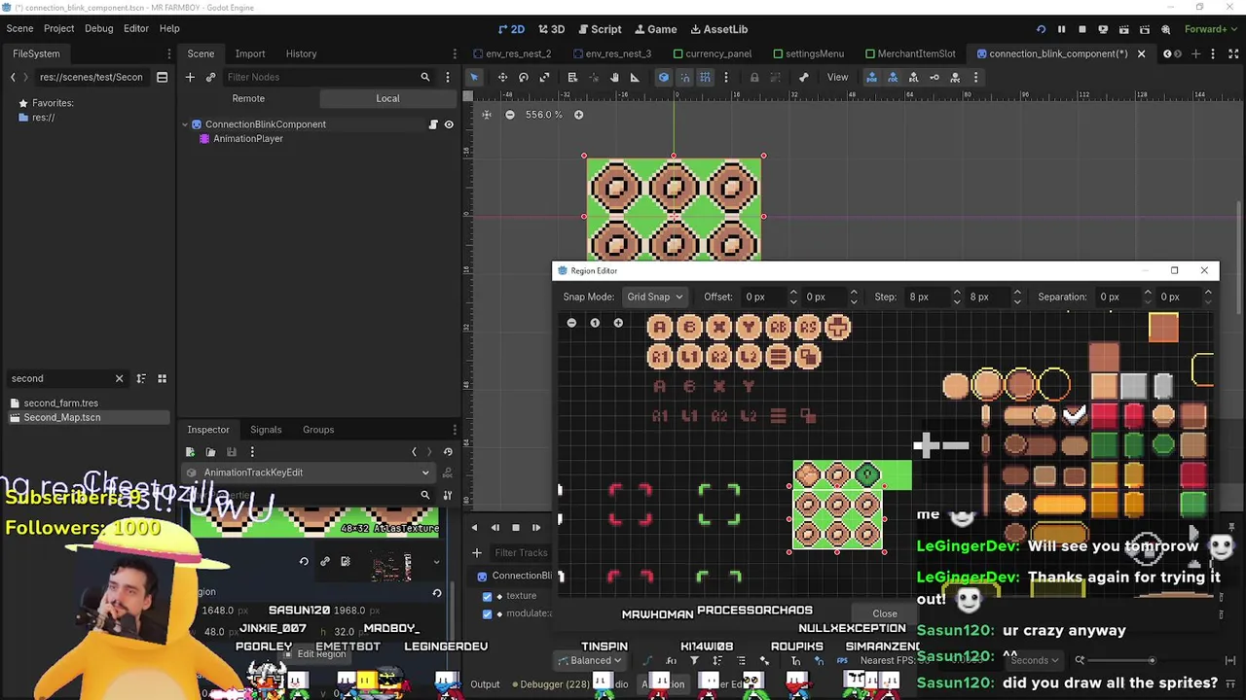Open the Game workspace
The width and height of the screenshot is (1246, 700).
pyautogui.click(x=654, y=29)
